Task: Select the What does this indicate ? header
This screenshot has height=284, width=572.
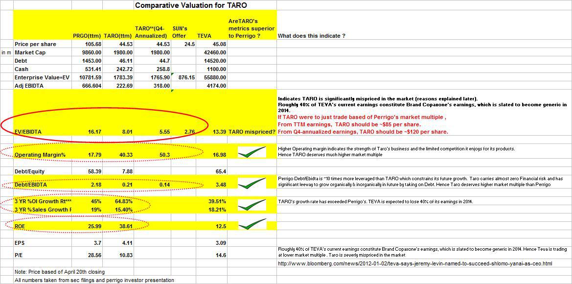Action: tap(312, 36)
